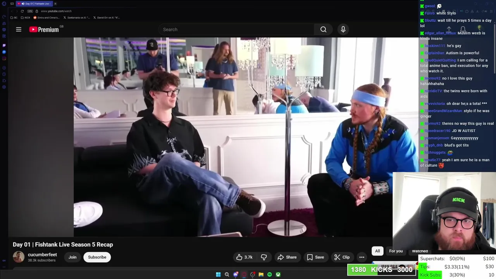Like the video (3.7k)
The height and width of the screenshot is (279, 496).
point(244,257)
